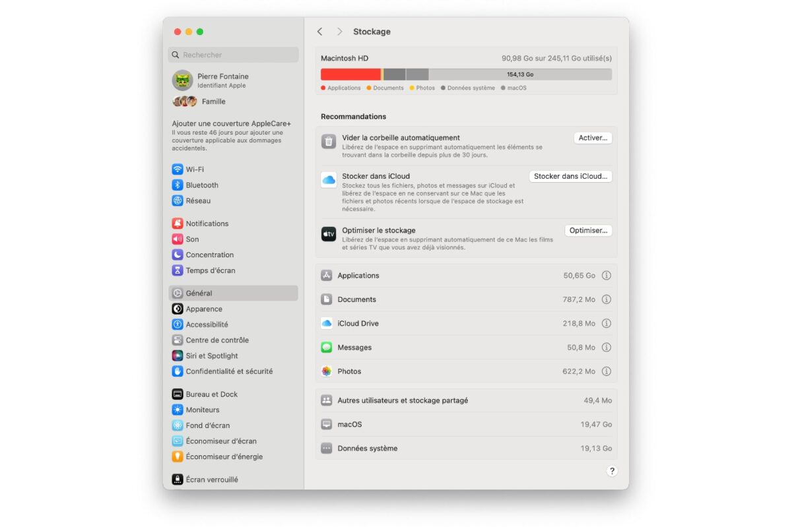The width and height of the screenshot is (792, 527).
Task: Select the Apparence icon
Action: point(177,309)
